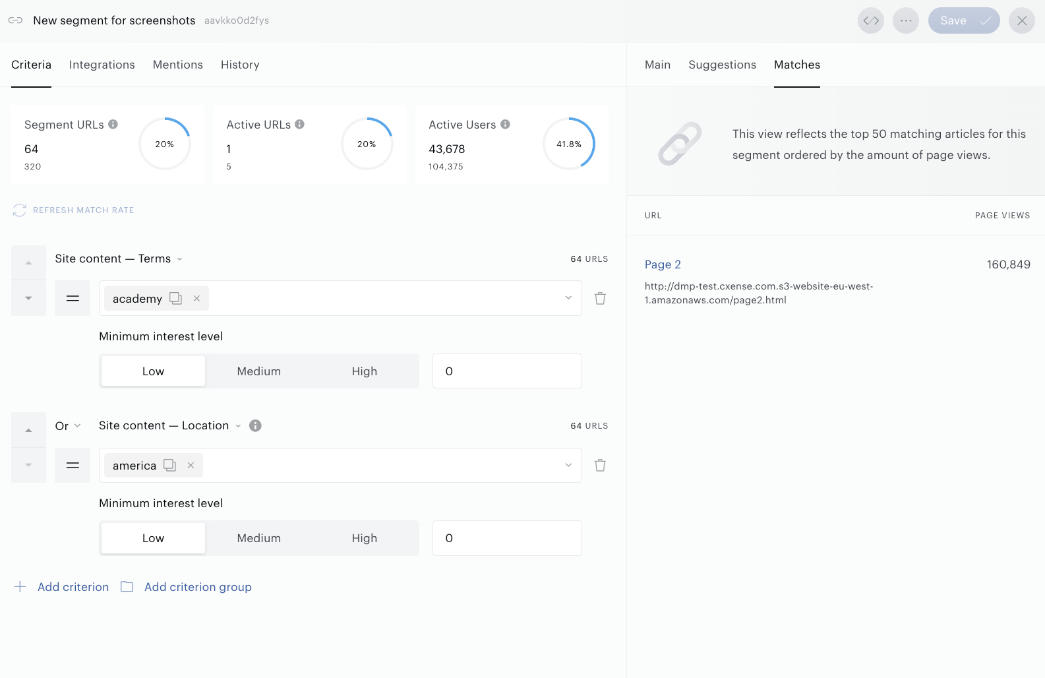Set academy minimum interest level to High
This screenshot has width=1045, height=678.
(364, 371)
